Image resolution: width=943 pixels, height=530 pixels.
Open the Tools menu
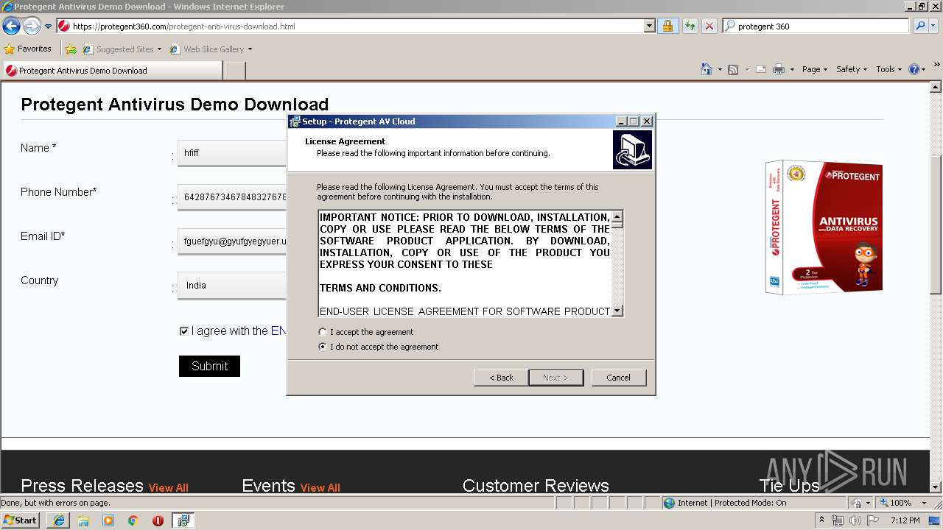tap(888, 69)
